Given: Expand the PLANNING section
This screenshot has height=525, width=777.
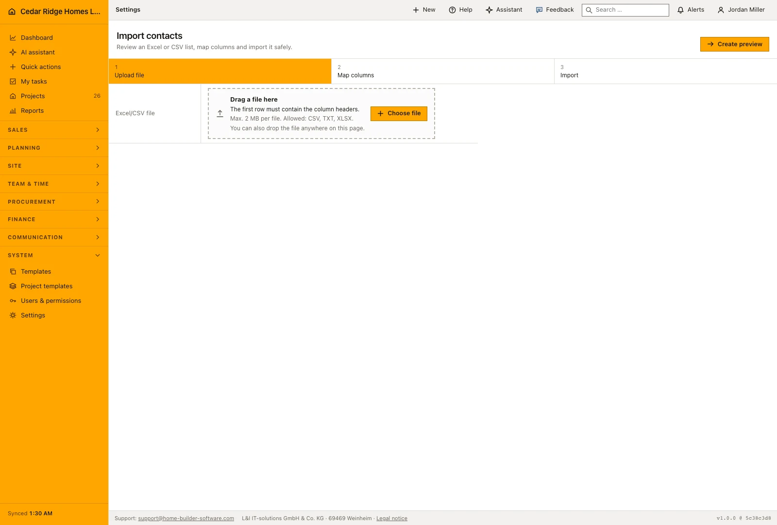Looking at the screenshot, I should click(x=54, y=148).
